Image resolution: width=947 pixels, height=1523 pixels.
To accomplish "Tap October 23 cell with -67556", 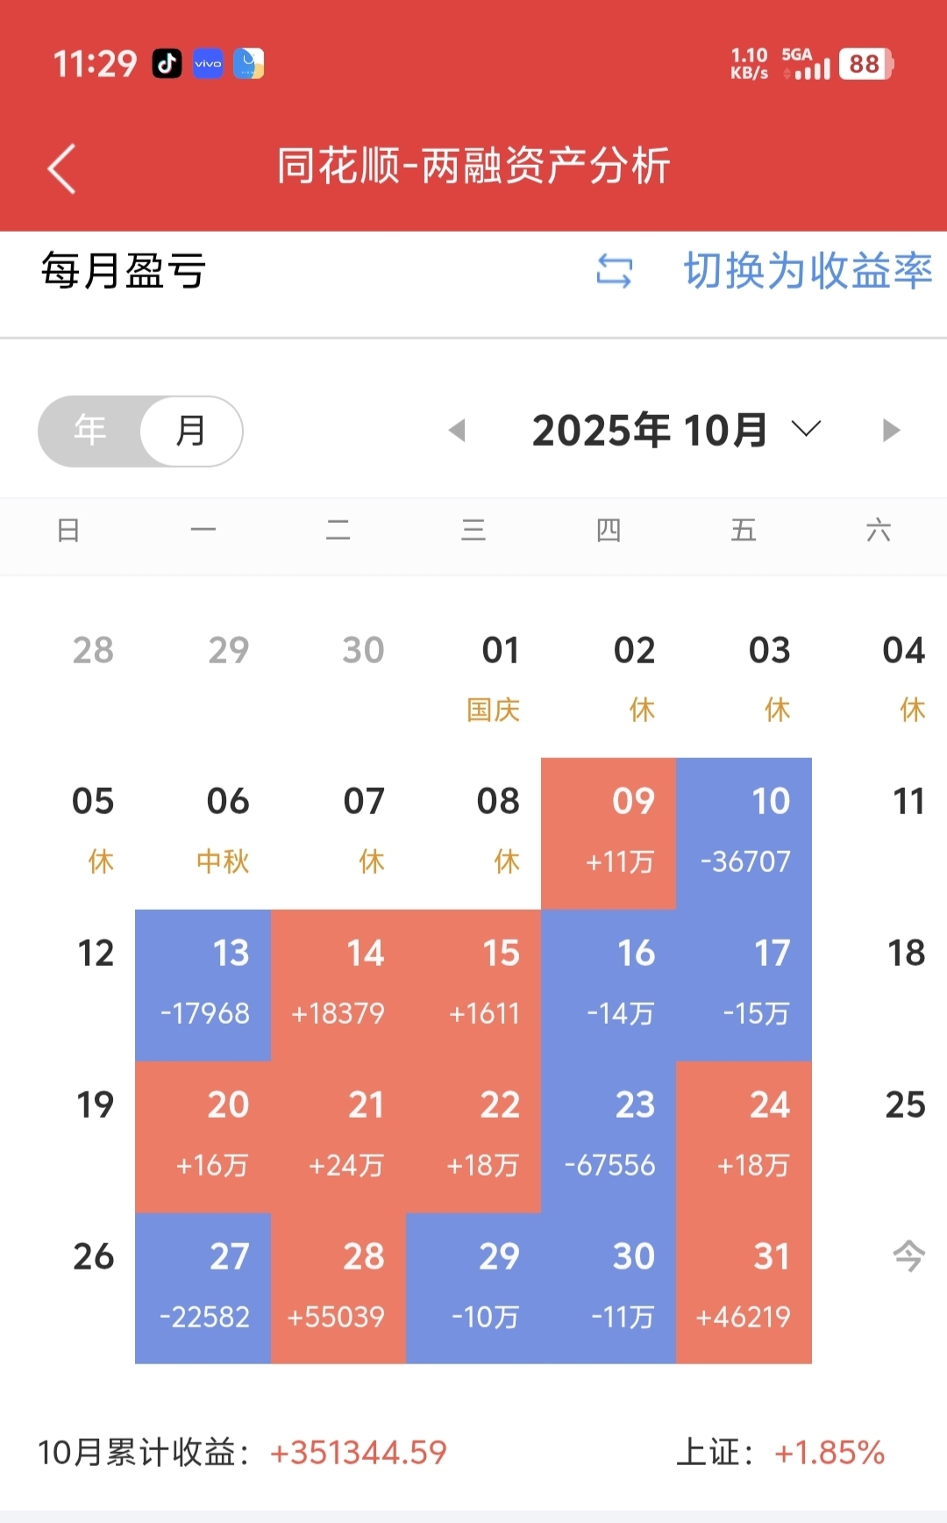I will click(x=609, y=1136).
